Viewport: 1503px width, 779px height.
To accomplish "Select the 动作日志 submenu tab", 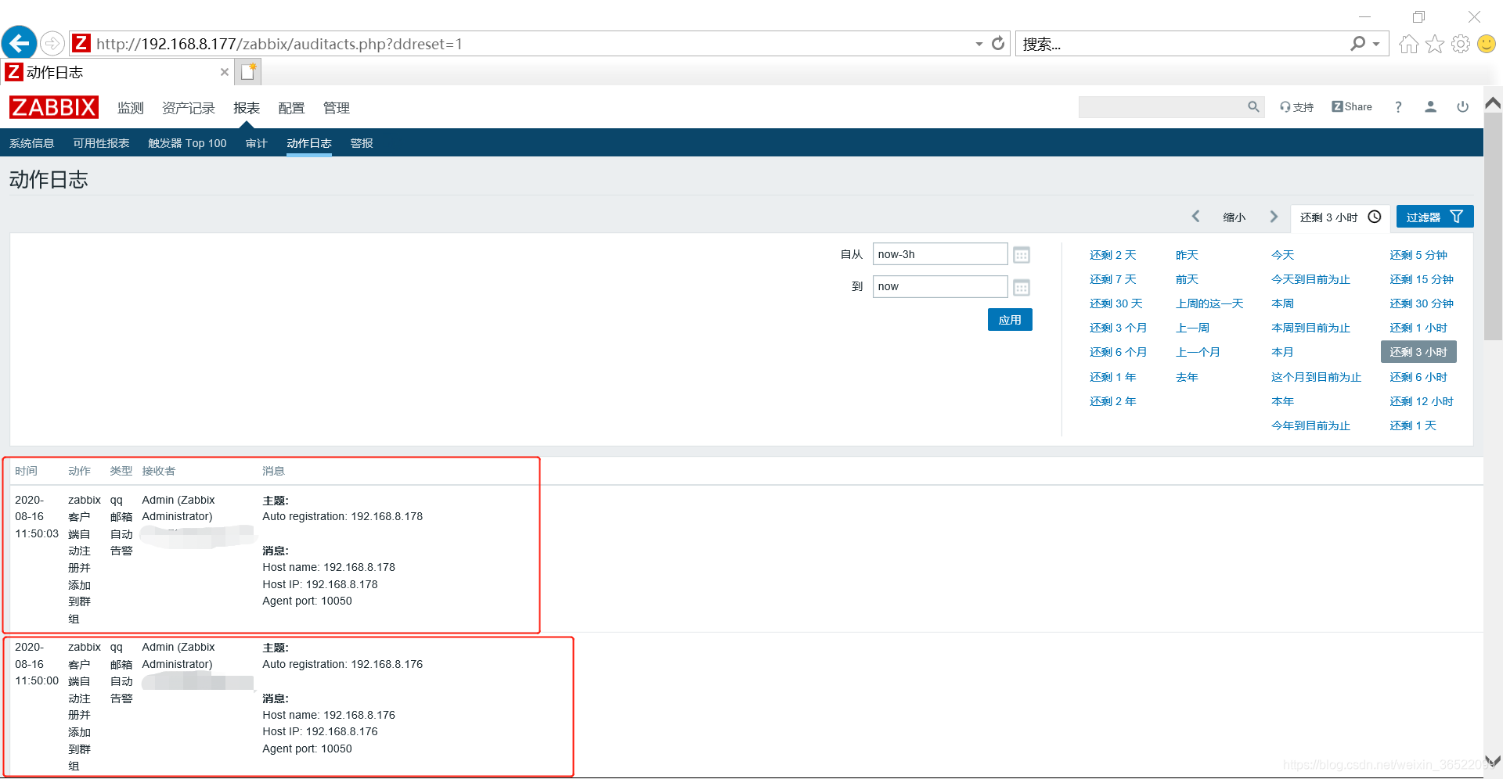I will coord(309,143).
